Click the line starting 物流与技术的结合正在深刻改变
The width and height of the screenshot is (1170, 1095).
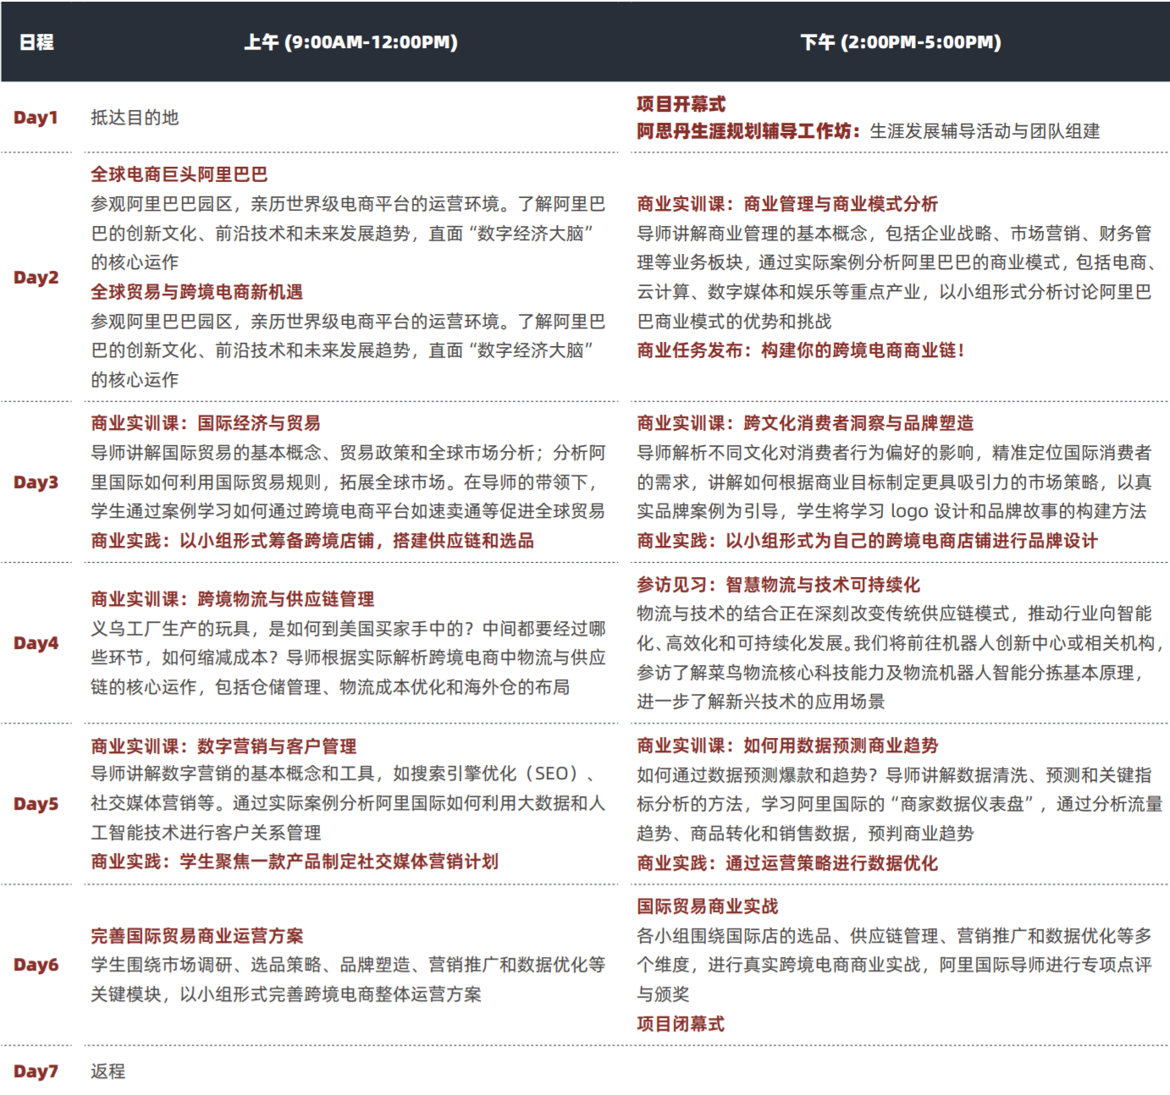coord(895,614)
